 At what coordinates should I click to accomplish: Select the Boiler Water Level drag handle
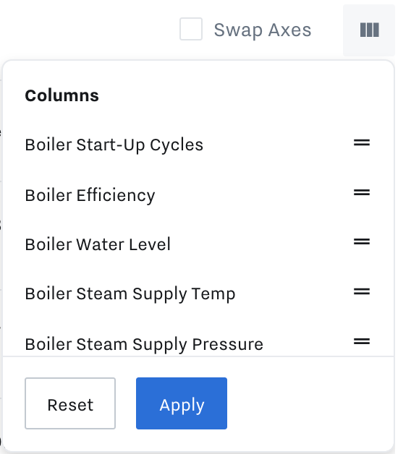pyautogui.click(x=362, y=241)
